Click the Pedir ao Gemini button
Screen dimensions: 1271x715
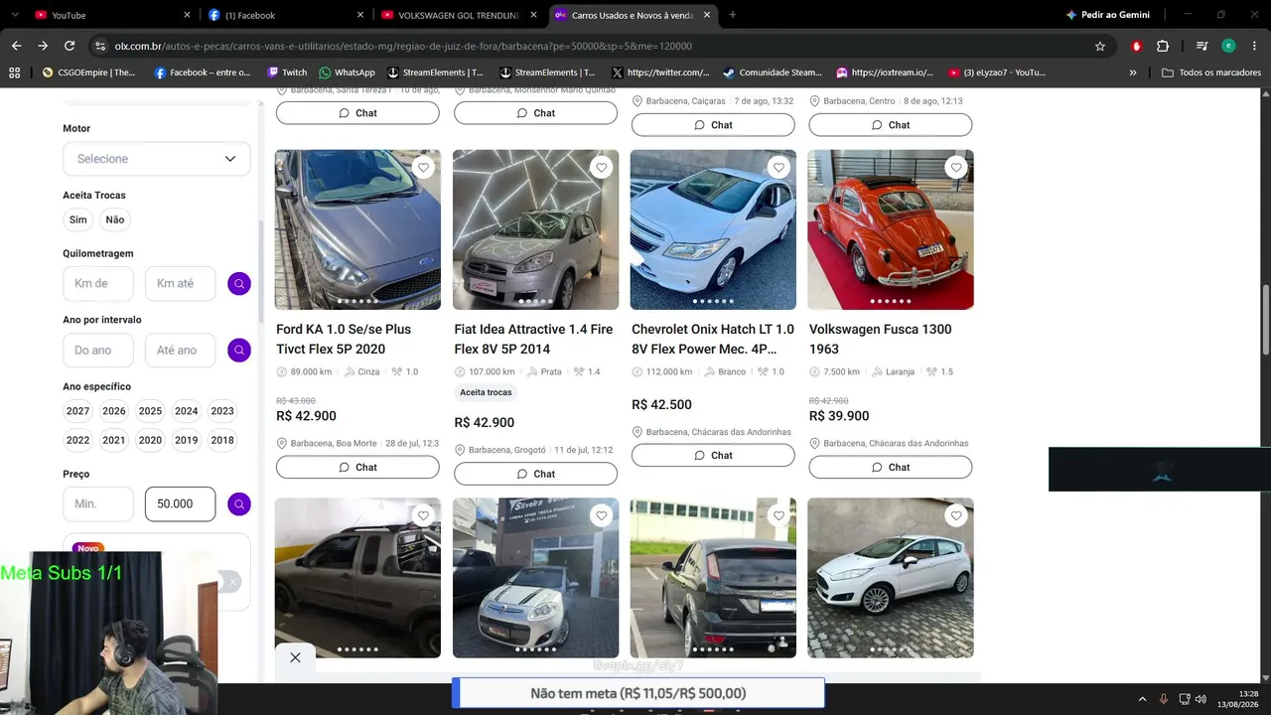click(1106, 15)
